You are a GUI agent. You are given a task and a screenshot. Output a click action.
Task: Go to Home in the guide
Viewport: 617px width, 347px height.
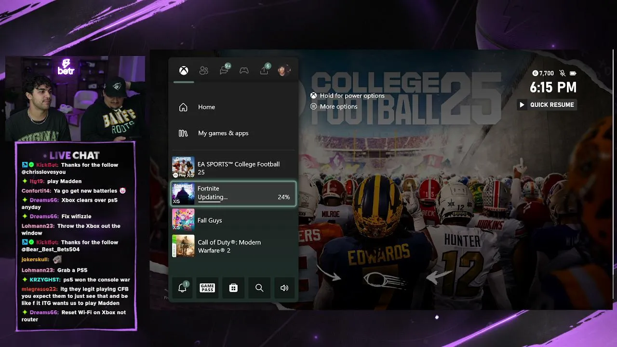tap(233, 107)
